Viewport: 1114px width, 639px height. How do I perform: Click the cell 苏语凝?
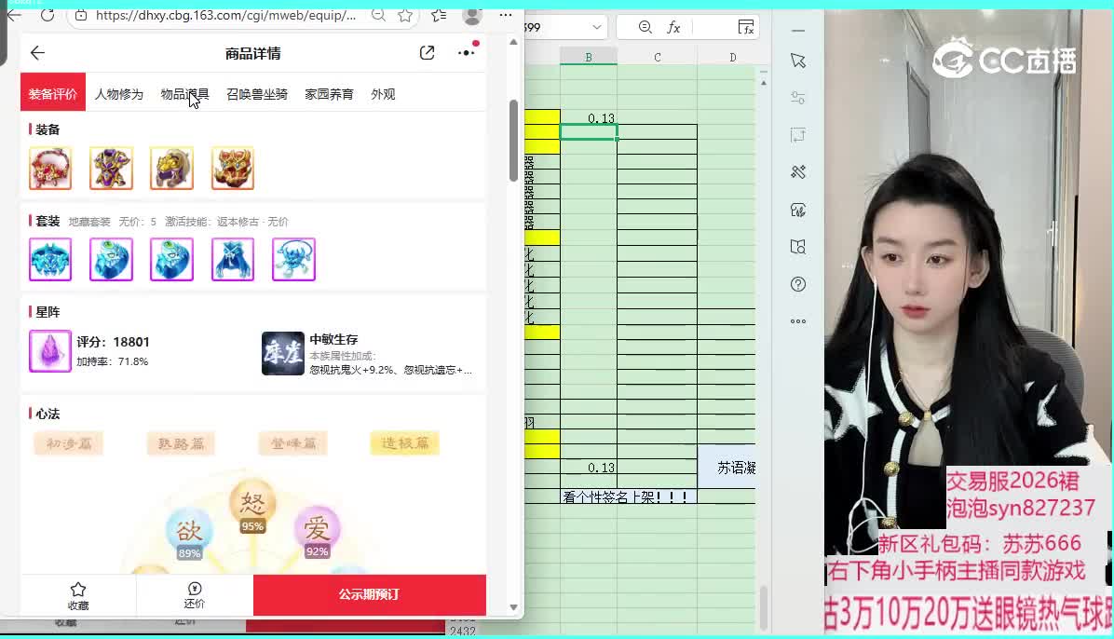(727, 467)
